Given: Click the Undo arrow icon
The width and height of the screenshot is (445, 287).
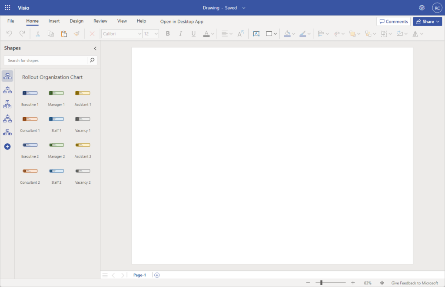Looking at the screenshot, I should tap(9, 33).
